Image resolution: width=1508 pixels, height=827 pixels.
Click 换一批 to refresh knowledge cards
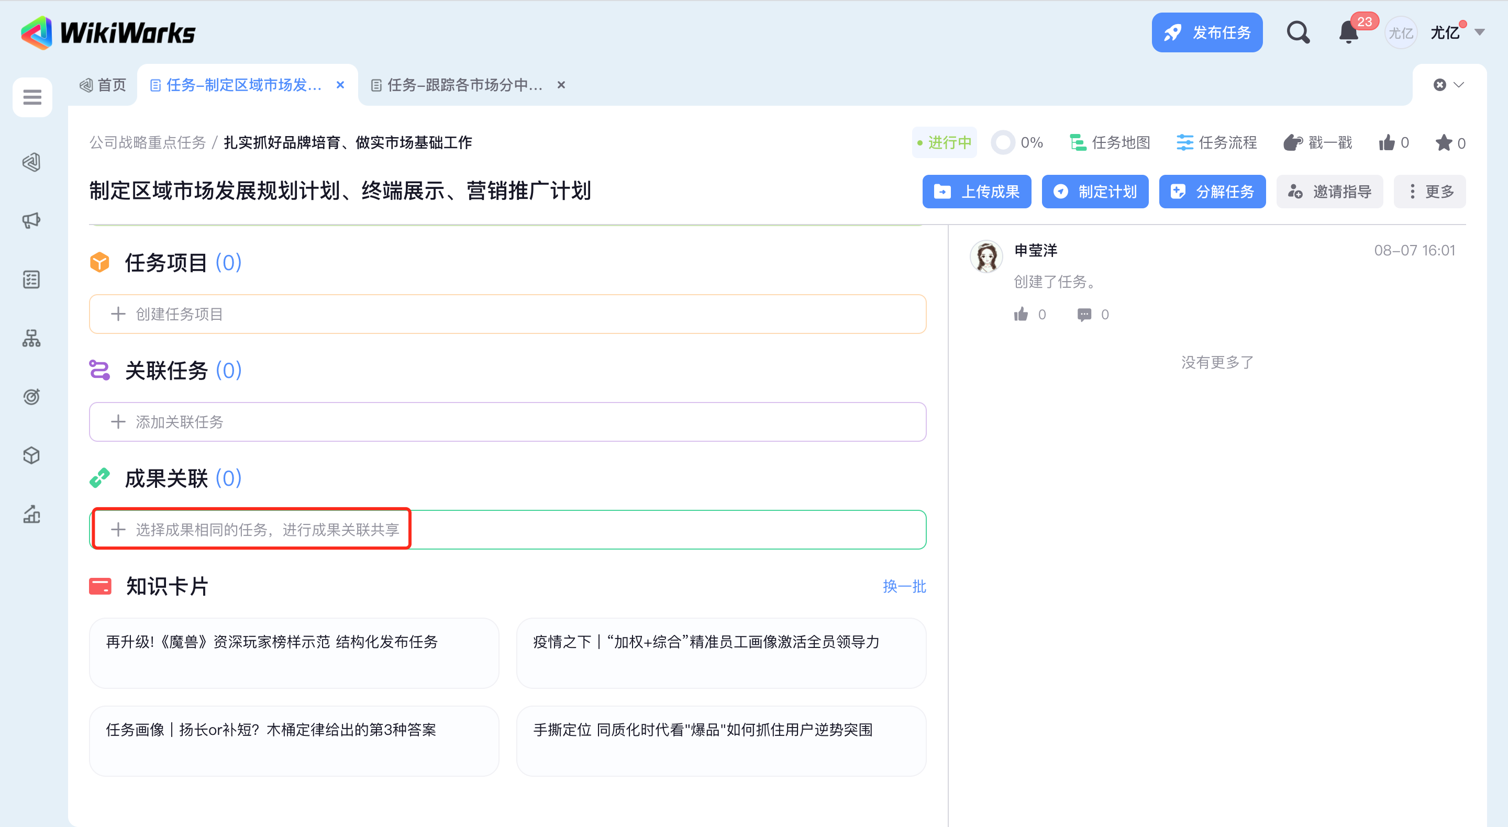point(904,586)
